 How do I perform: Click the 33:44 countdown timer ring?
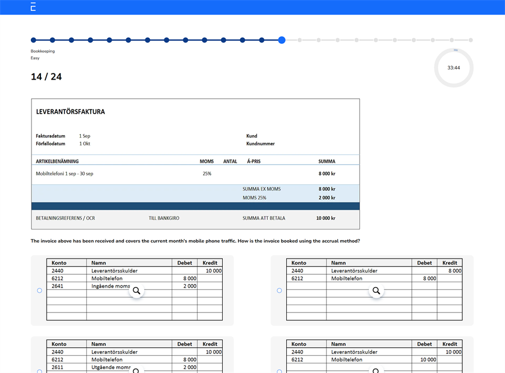pos(453,67)
